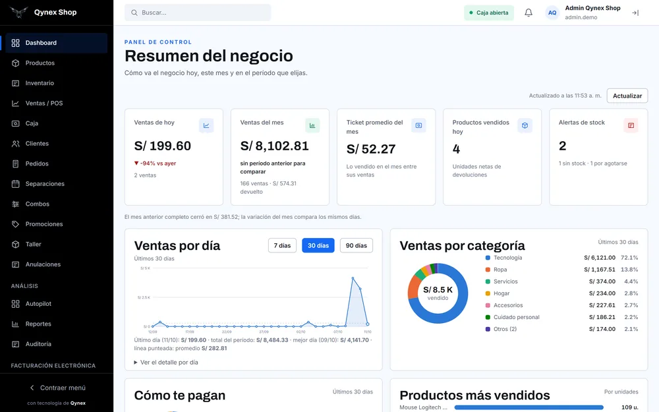This screenshot has width=659, height=412.
Task: Expand Ver el detalle por día
Action: click(x=166, y=363)
